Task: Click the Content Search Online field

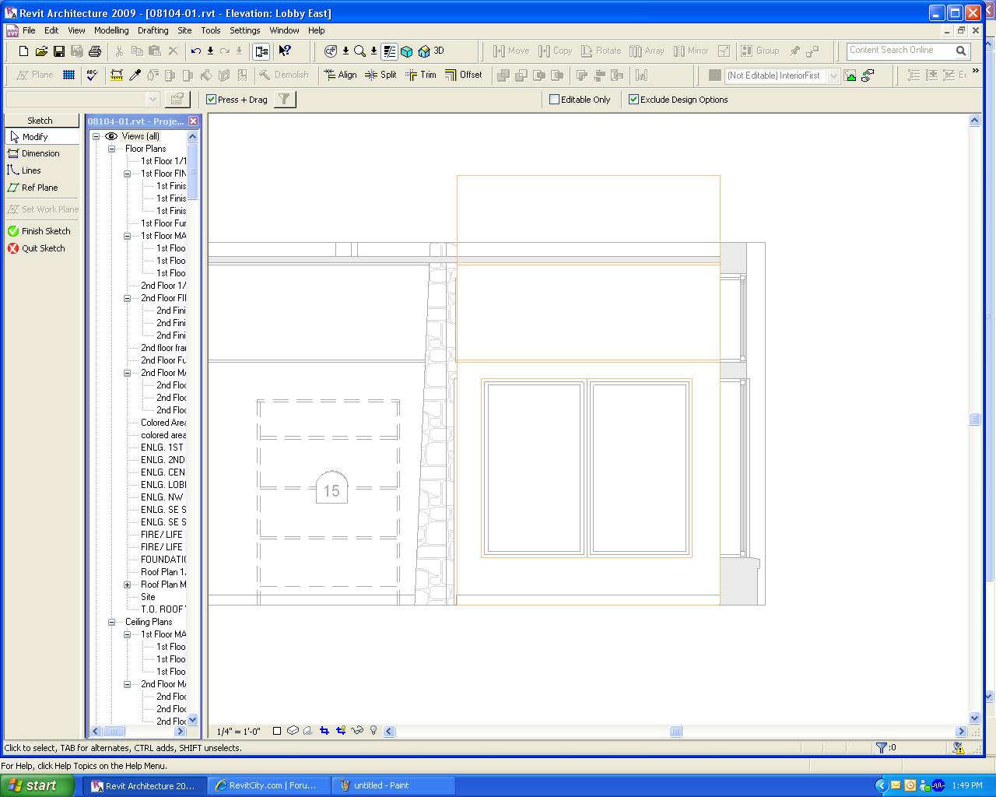Action: click(899, 51)
